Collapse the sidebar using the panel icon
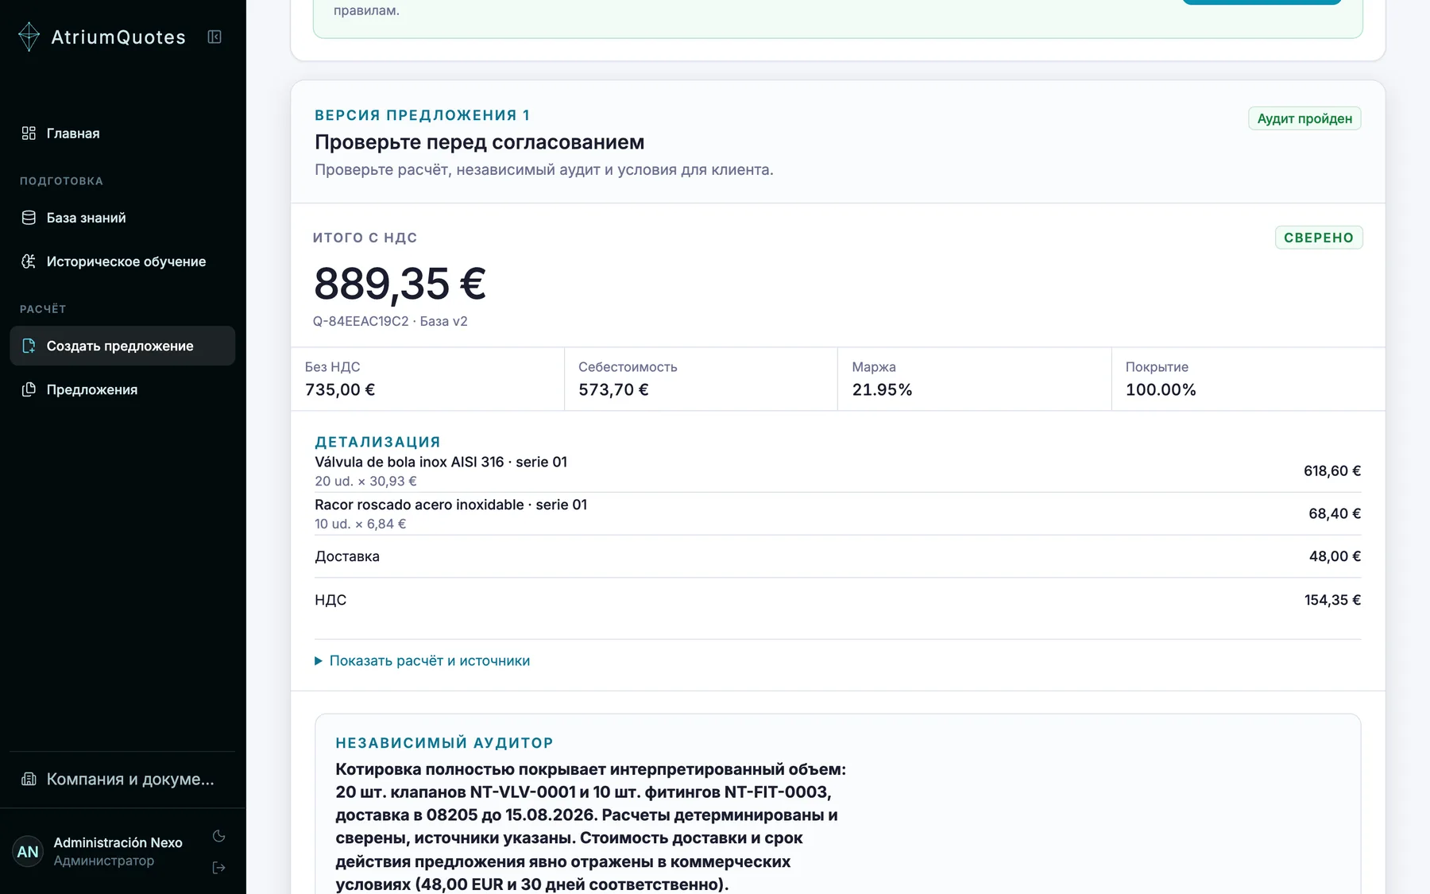This screenshot has height=894, width=1430. (214, 37)
